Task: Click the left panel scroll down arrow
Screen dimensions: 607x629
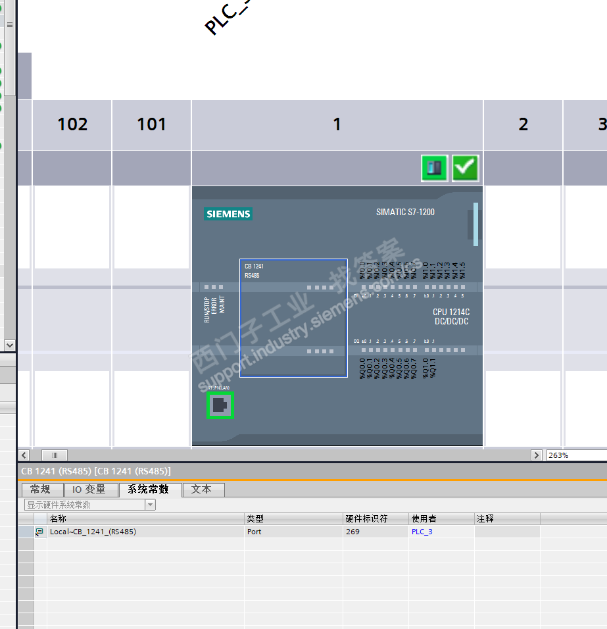Action: pos(10,345)
